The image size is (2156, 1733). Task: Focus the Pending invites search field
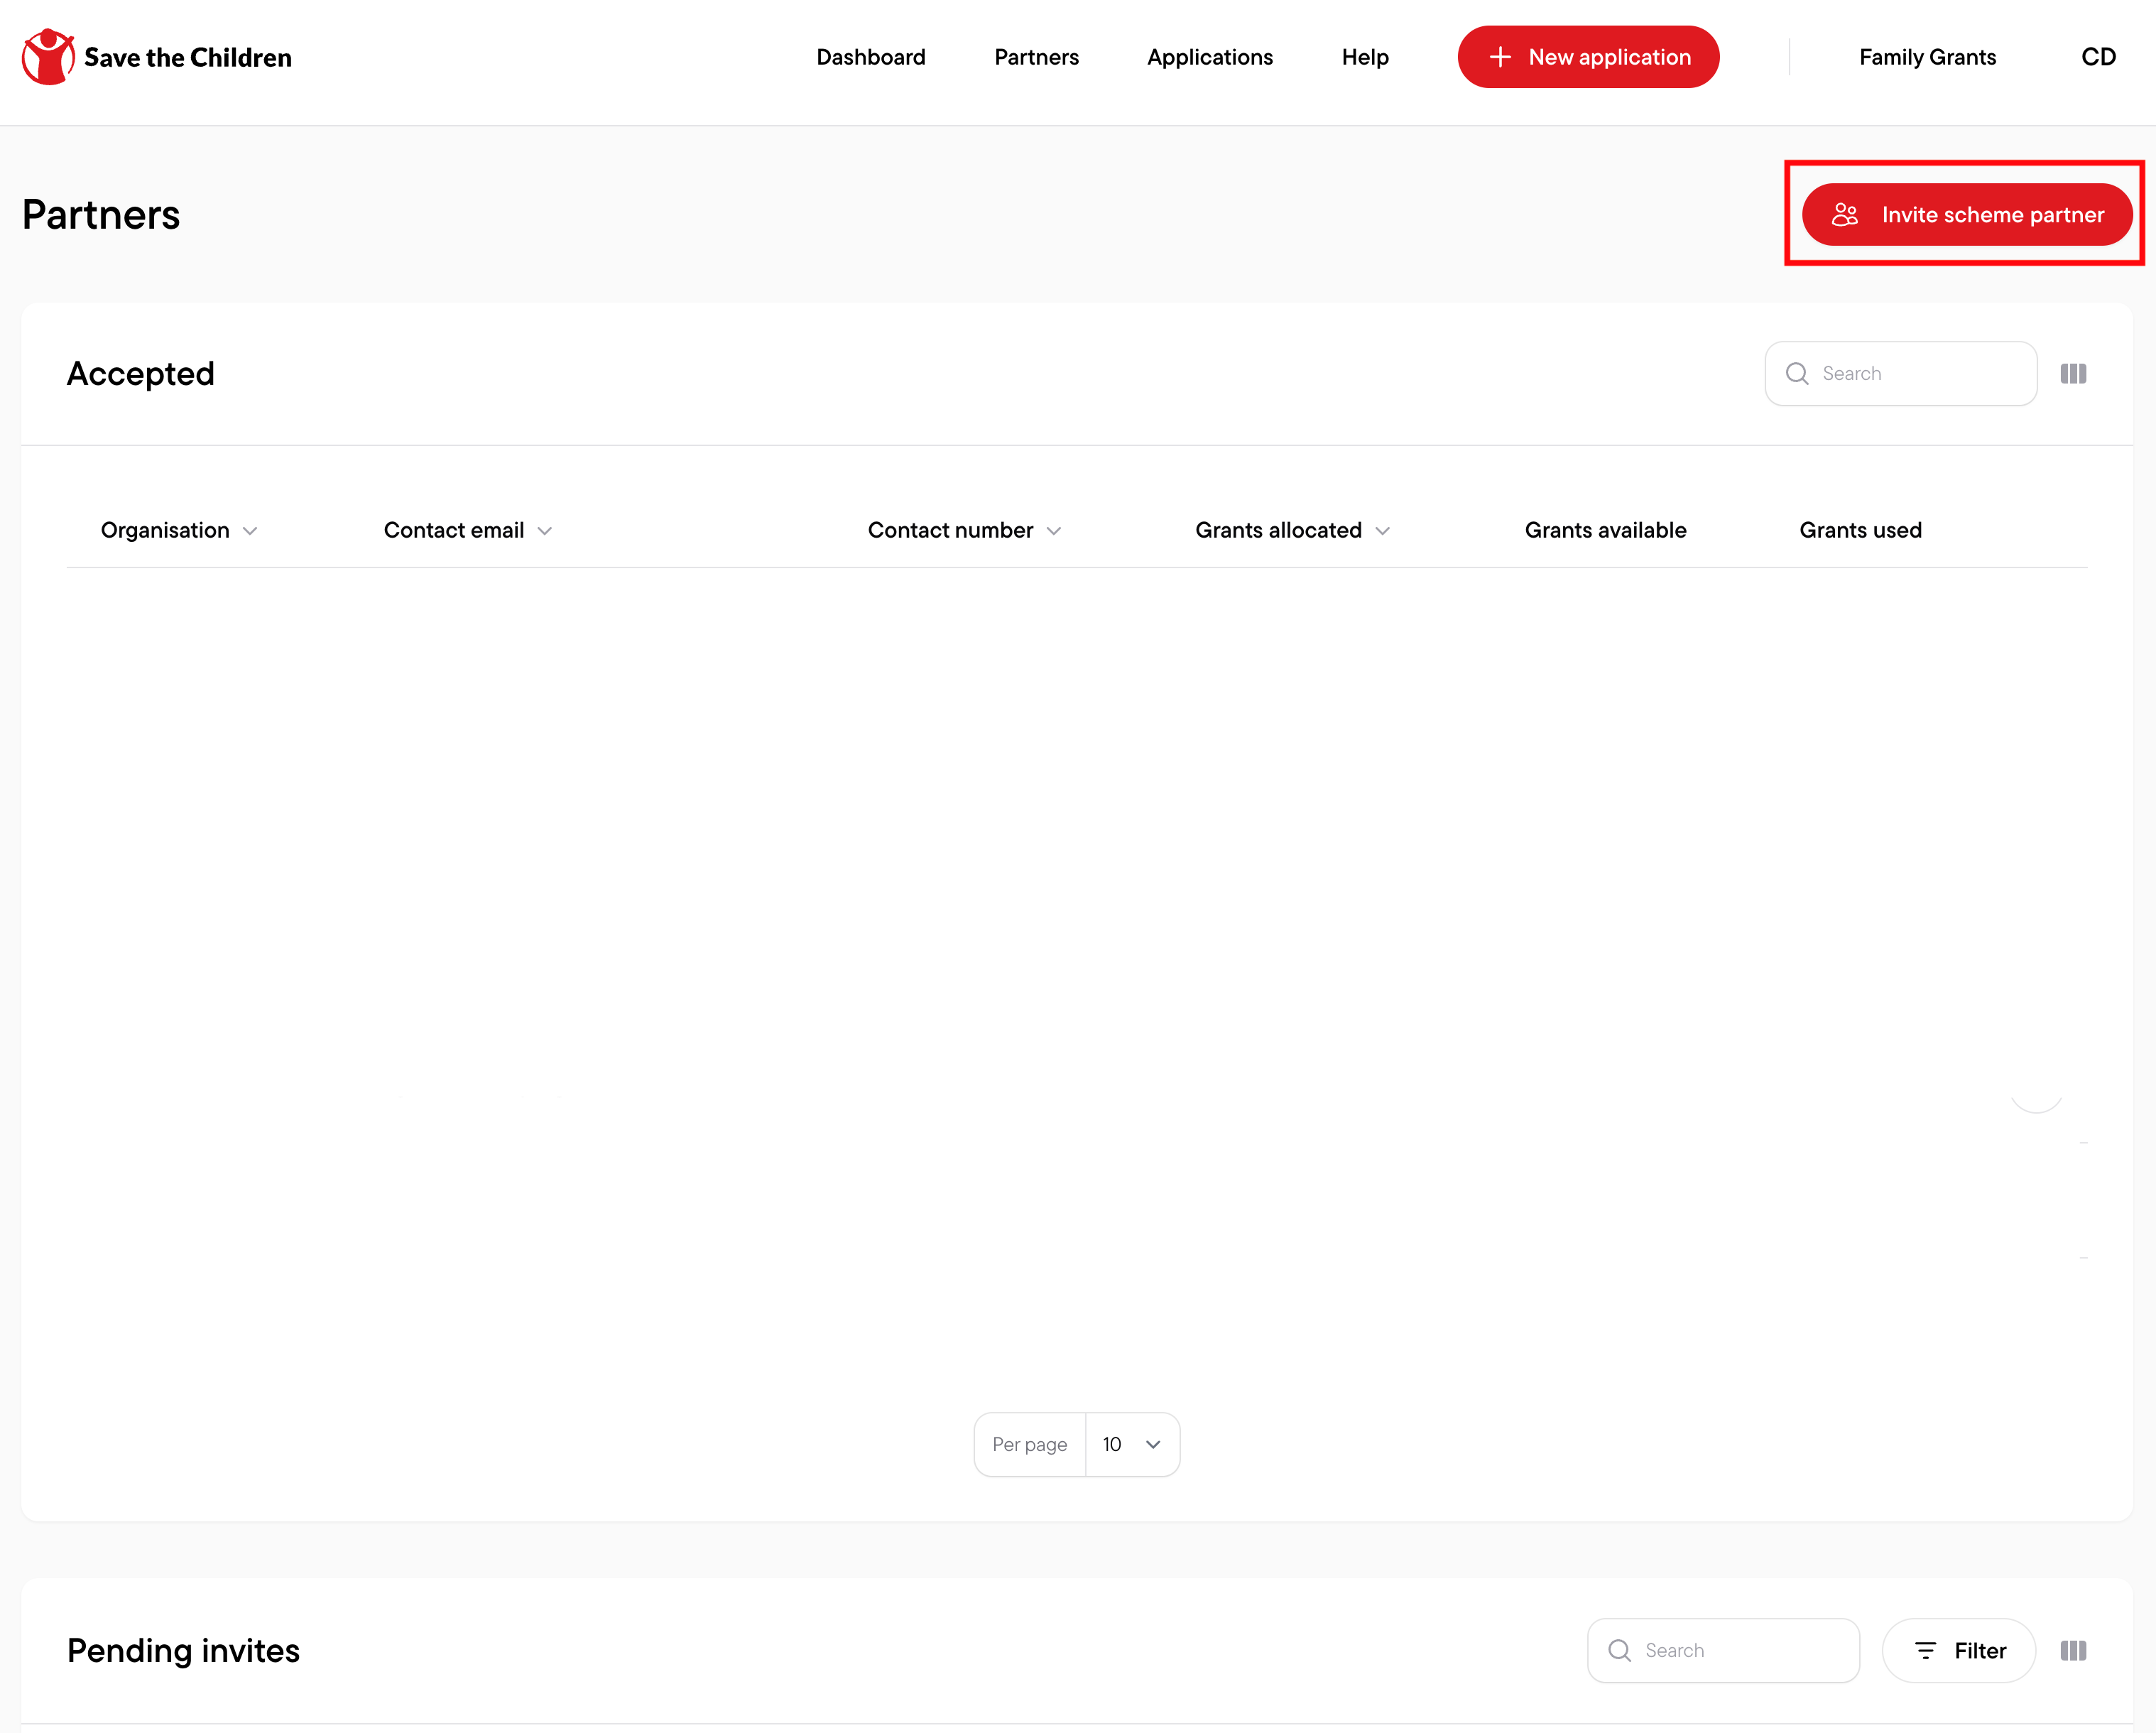[1723, 1650]
